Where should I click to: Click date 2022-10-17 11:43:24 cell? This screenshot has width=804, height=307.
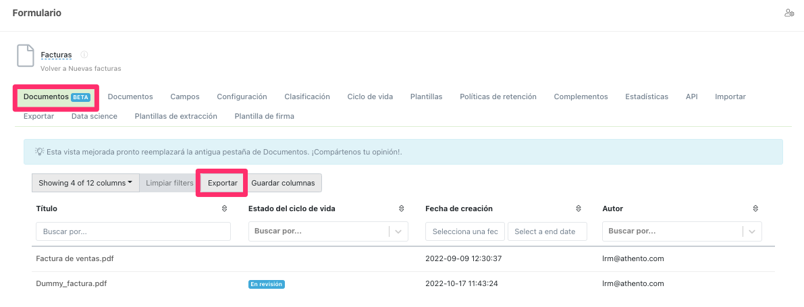tap(463, 283)
